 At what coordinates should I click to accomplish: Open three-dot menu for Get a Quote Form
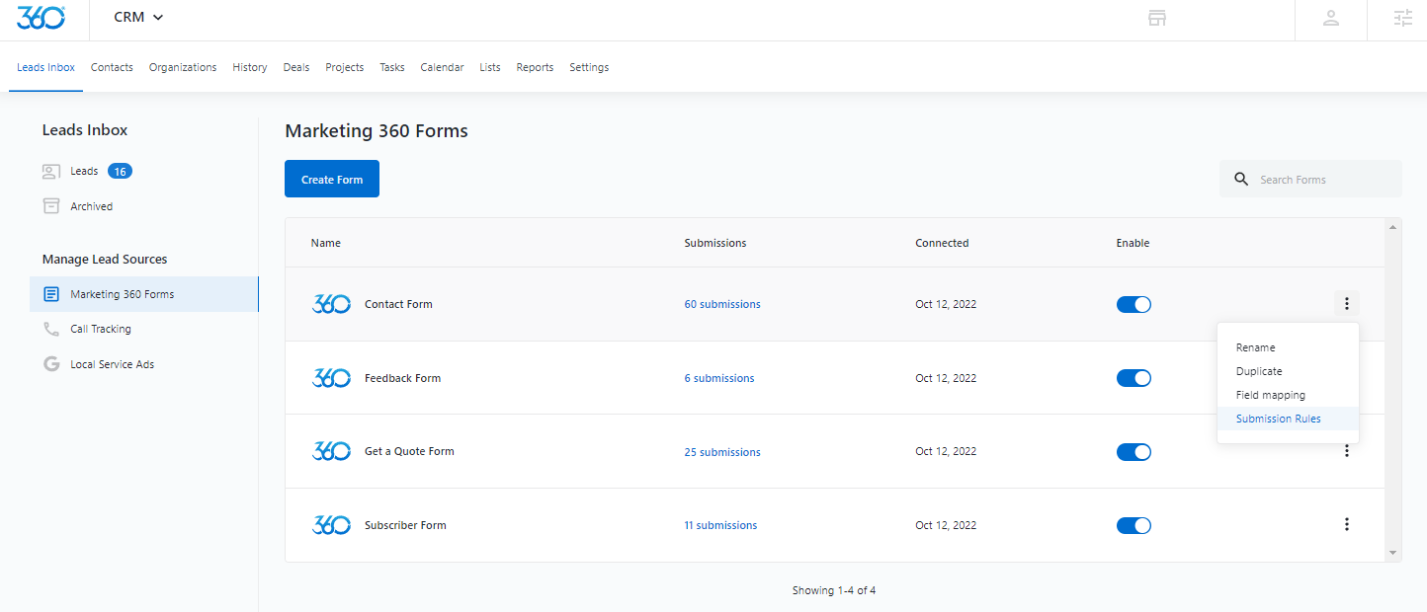1346,451
